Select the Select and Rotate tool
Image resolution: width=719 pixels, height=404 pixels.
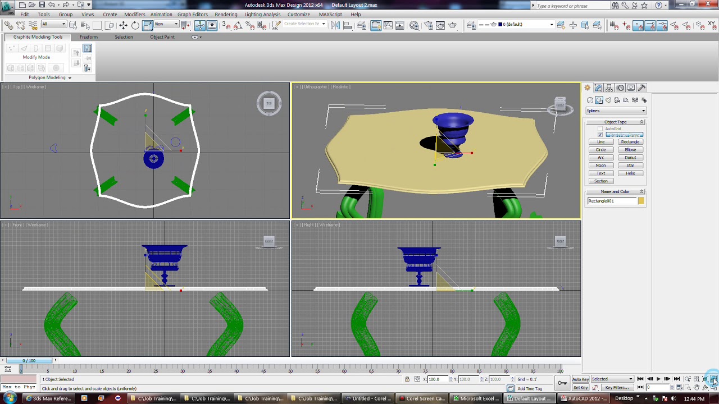pyautogui.click(x=135, y=25)
